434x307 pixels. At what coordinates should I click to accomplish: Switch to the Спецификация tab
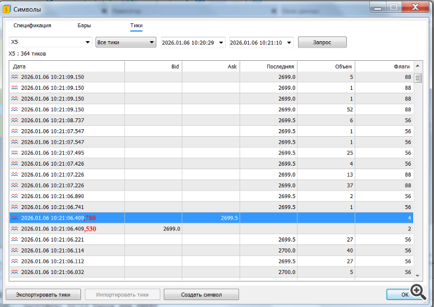[x=32, y=25]
